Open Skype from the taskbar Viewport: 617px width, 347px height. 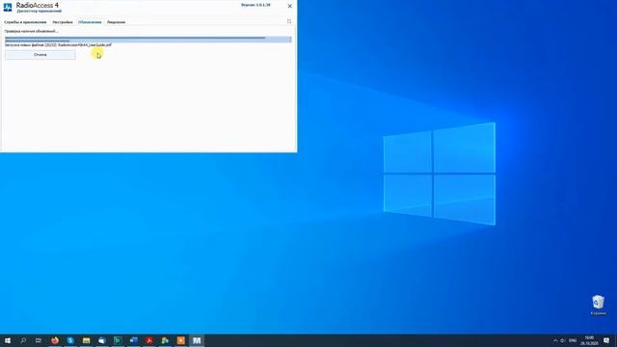pyautogui.click(x=70, y=340)
